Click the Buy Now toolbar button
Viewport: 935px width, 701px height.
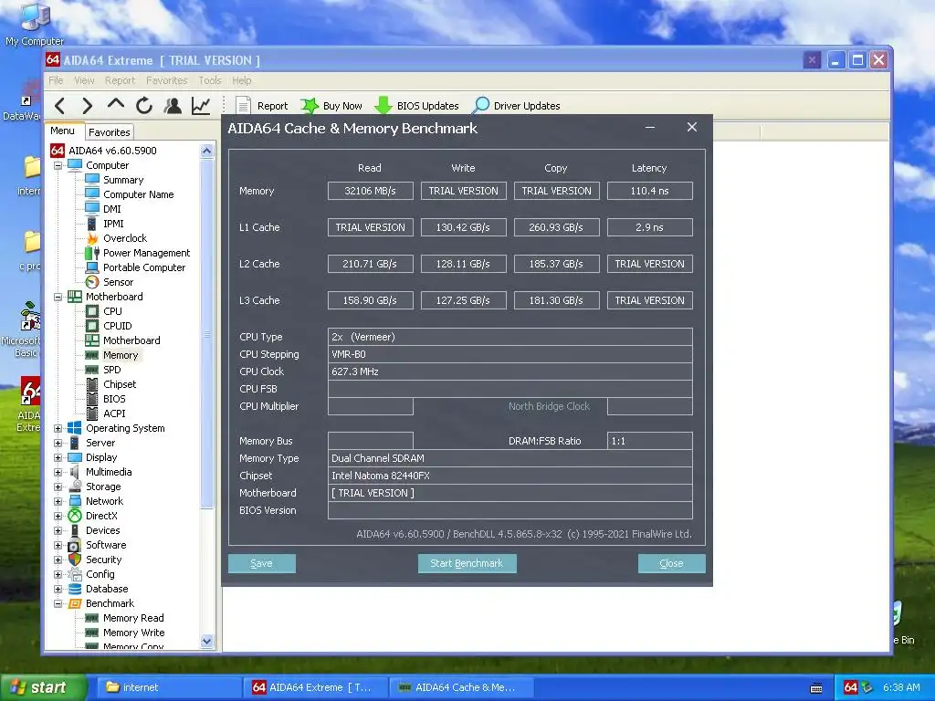pyautogui.click(x=331, y=106)
